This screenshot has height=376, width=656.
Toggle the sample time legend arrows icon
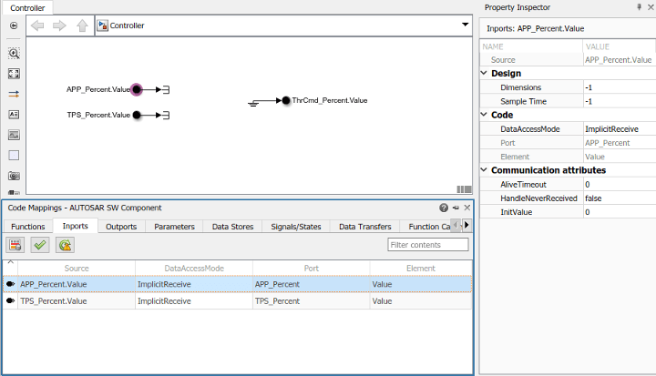coord(14,94)
